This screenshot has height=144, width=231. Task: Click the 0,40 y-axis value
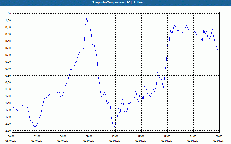pyautogui.click(x=8, y=41)
